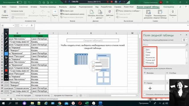189x106 pixels.
Task: Open line thickness option in drawing toolbar
Action: point(6,74)
